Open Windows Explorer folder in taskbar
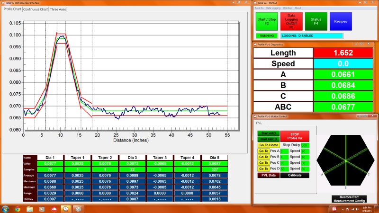379x213 pixels. (29, 209)
